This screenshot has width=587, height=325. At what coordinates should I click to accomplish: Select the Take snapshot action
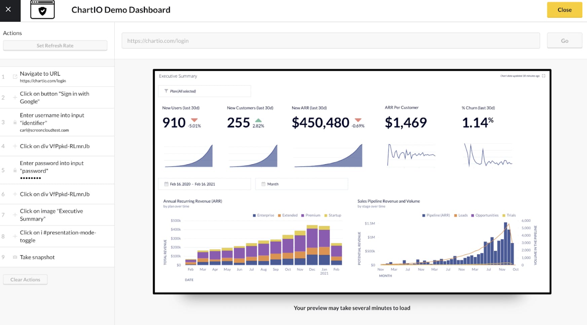pos(57,257)
